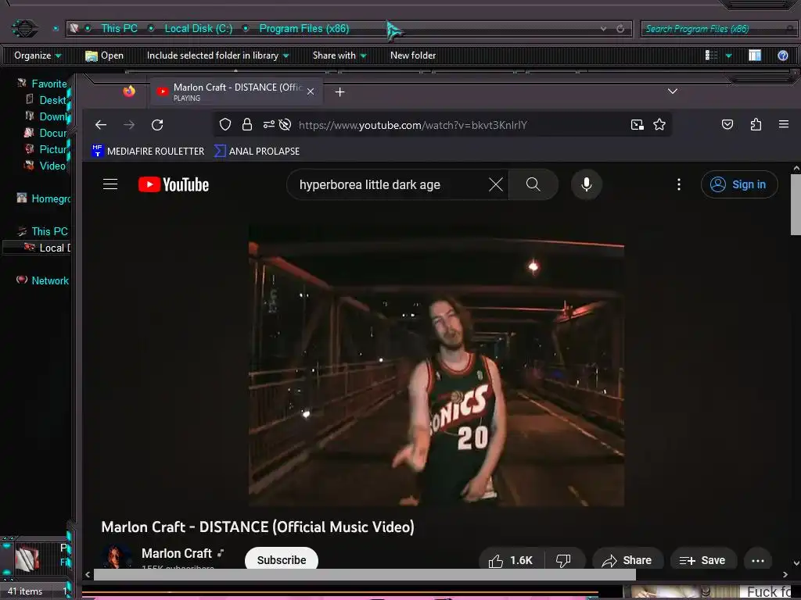Bookmark this page with the star

click(659, 124)
